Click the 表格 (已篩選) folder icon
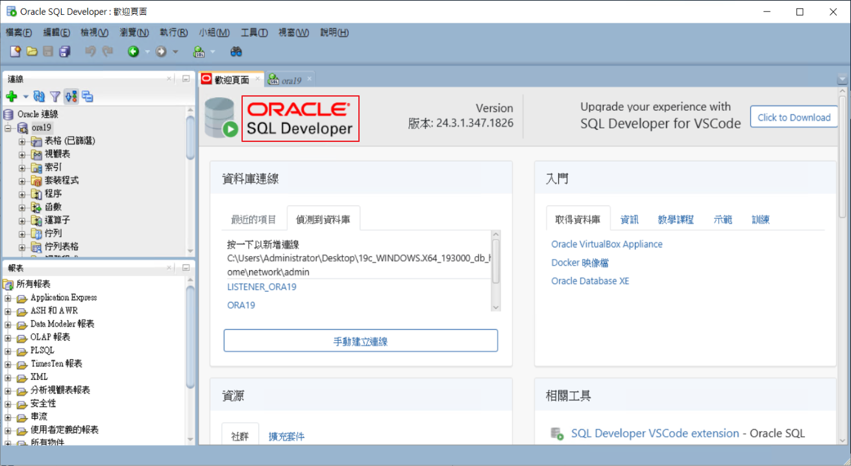The height and width of the screenshot is (466, 851). coord(36,141)
